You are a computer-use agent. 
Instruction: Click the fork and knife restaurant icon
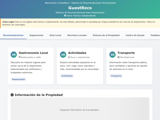(x=20, y=57)
